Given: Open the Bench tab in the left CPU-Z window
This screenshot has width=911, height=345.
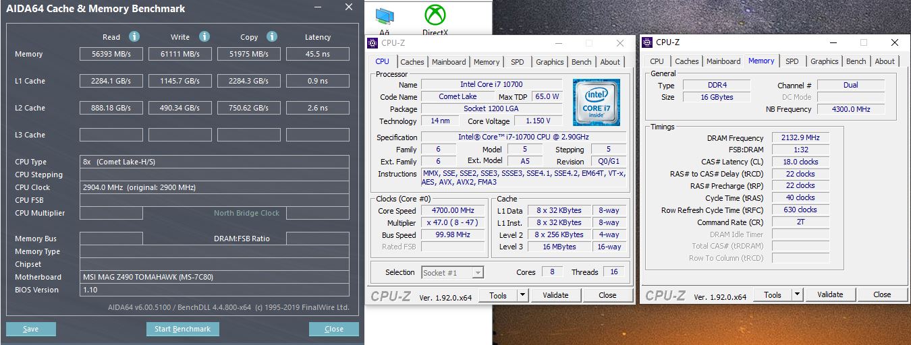Looking at the screenshot, I should (x=582, y=62).
